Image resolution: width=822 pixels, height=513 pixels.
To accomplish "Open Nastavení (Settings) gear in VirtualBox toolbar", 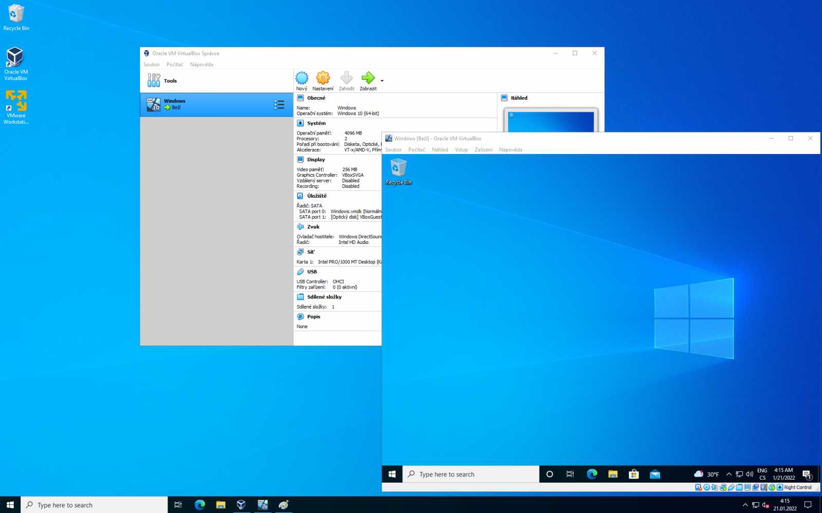I will coord(323,78).
